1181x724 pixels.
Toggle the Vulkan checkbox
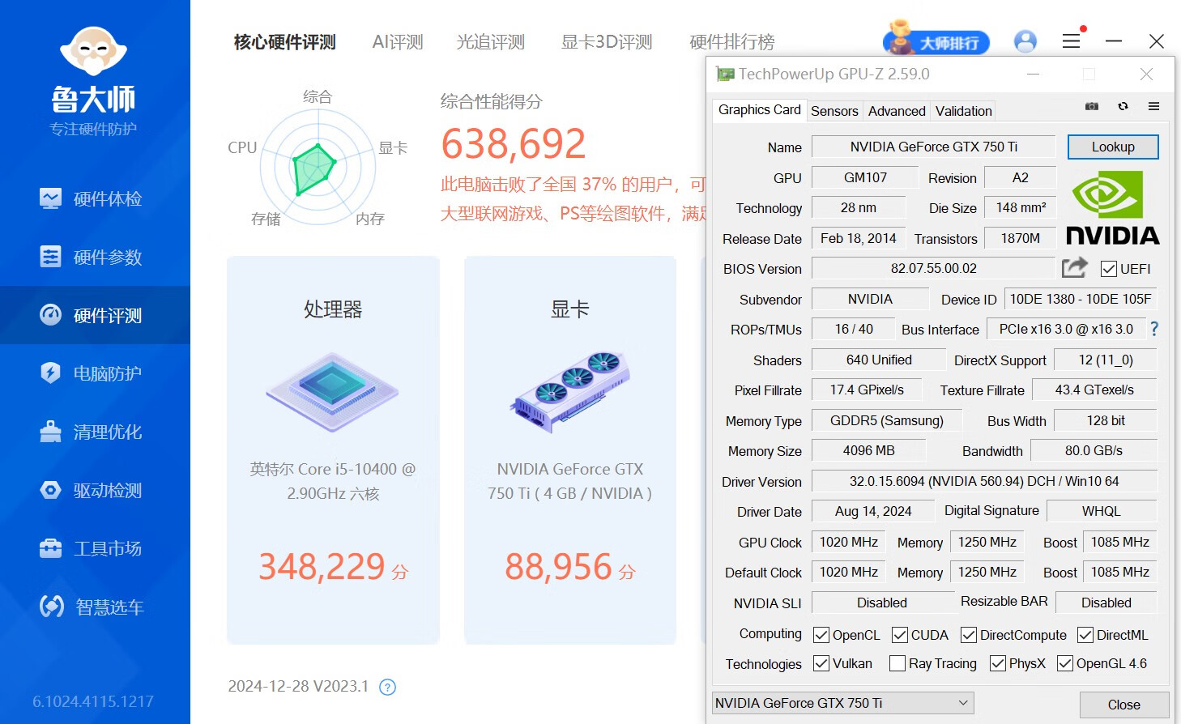tap(821, 663)
